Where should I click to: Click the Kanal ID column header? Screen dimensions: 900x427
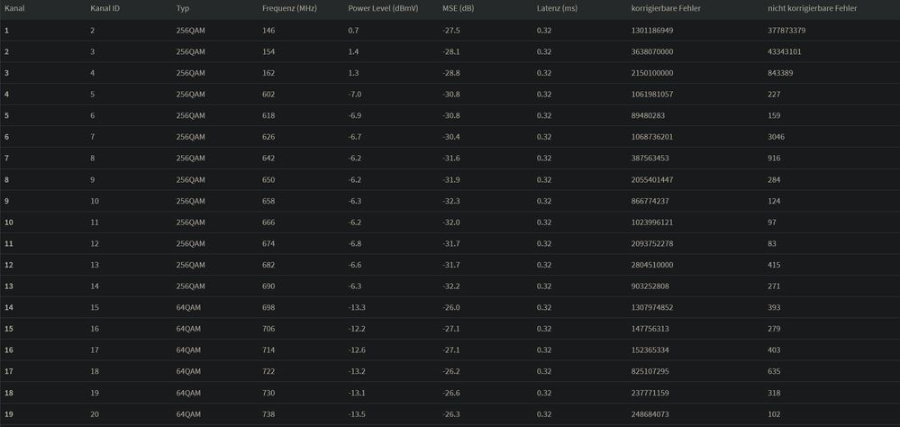[x=105, y=8]
